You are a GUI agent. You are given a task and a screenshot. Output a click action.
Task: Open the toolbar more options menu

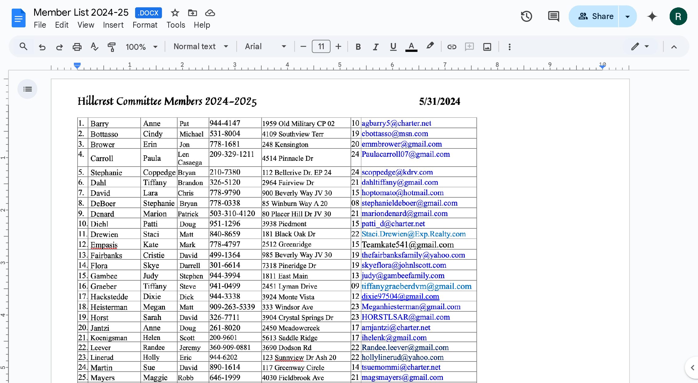click(x=510, y=47)
